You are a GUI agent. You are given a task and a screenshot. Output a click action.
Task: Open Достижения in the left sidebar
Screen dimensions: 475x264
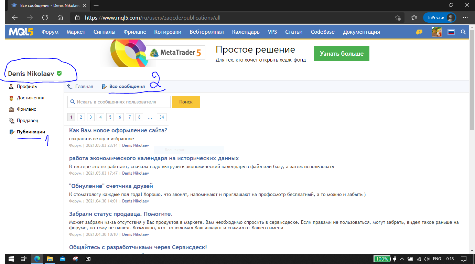click(x=30, y=98)
